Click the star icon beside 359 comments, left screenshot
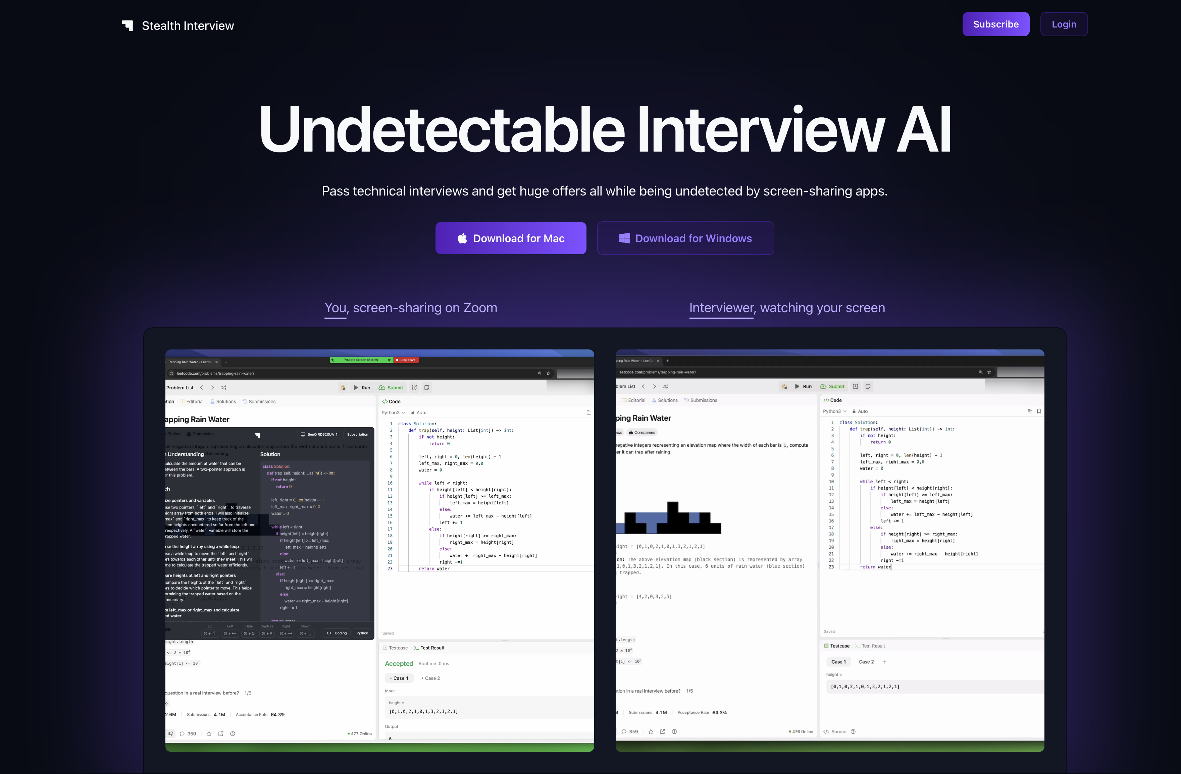The width and height of the screenshot is (1181, 774). [x=209, y=734]
